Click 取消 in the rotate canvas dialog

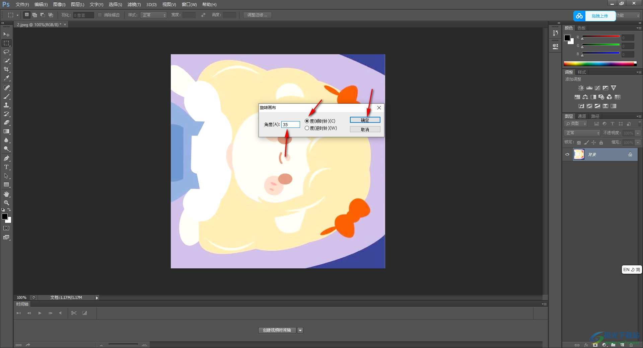pyautogui.click(x=365, y=129)
